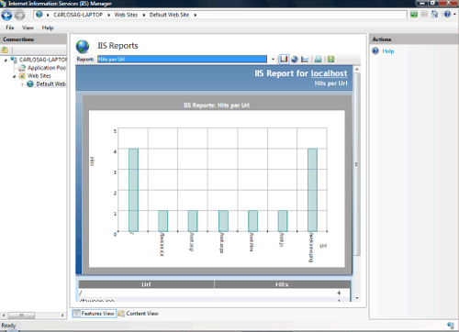Expand the Default Web Site node
The width and height of the screenshot is (459, 332).
tap(22, 84)
